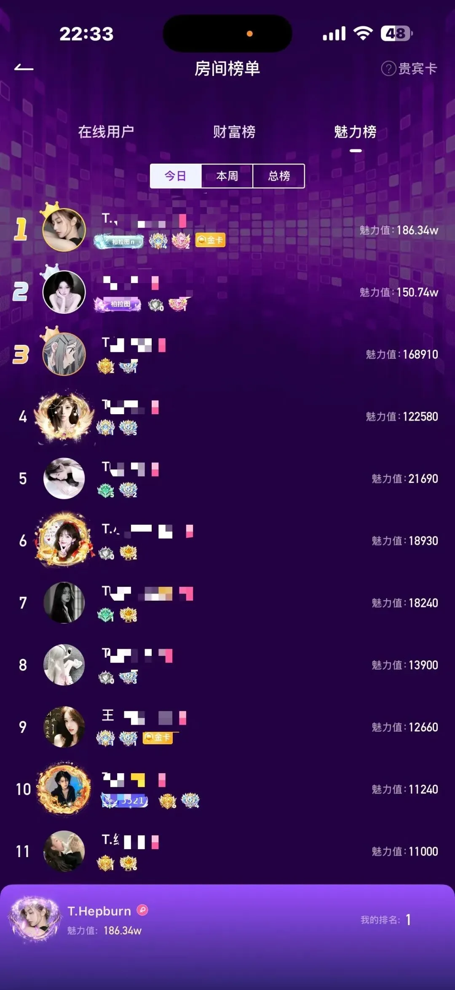Open rank 4 user's winged avatar
Image resolution: width=455 pixels, height=990 pixels.
64,416
